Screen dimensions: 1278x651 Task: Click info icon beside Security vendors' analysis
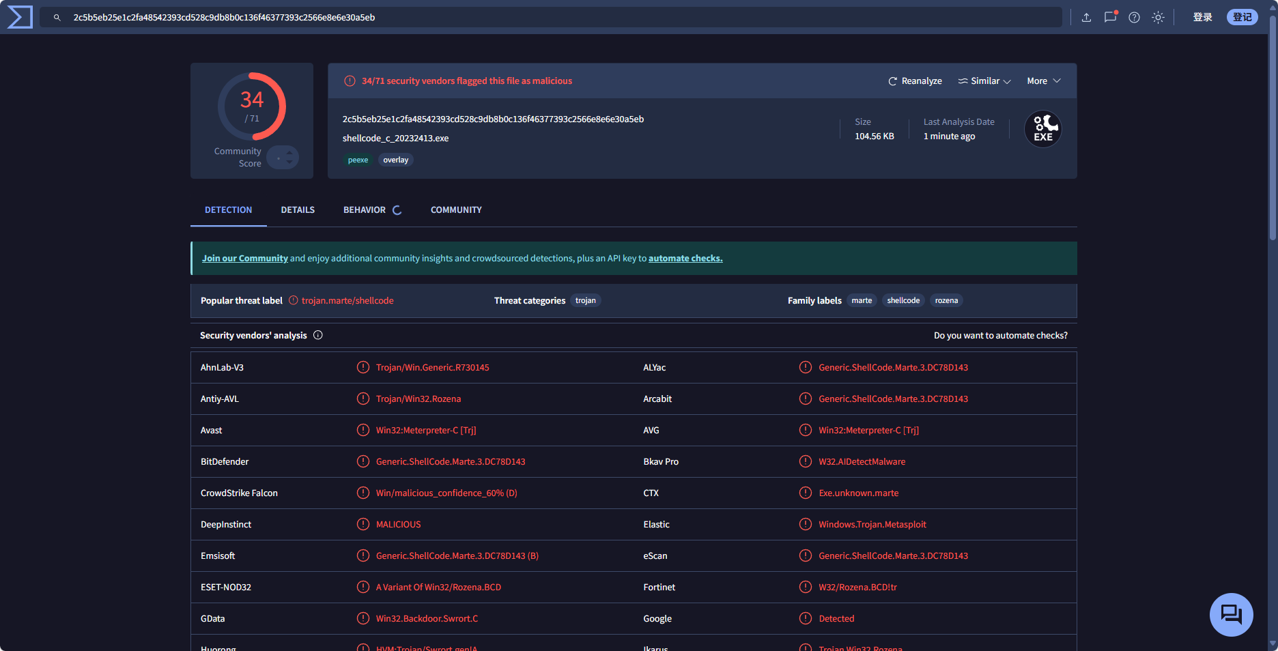(318, 335)
